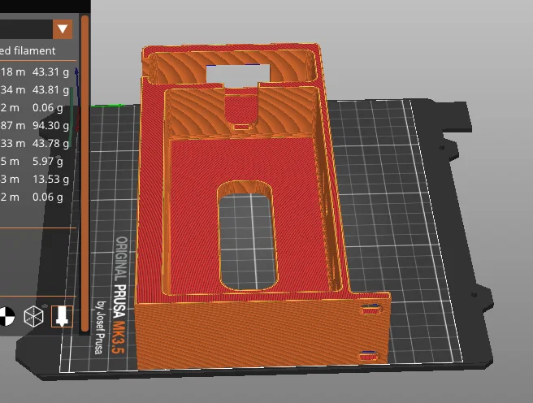Click the vertical orange layer slider

point(85,173)
